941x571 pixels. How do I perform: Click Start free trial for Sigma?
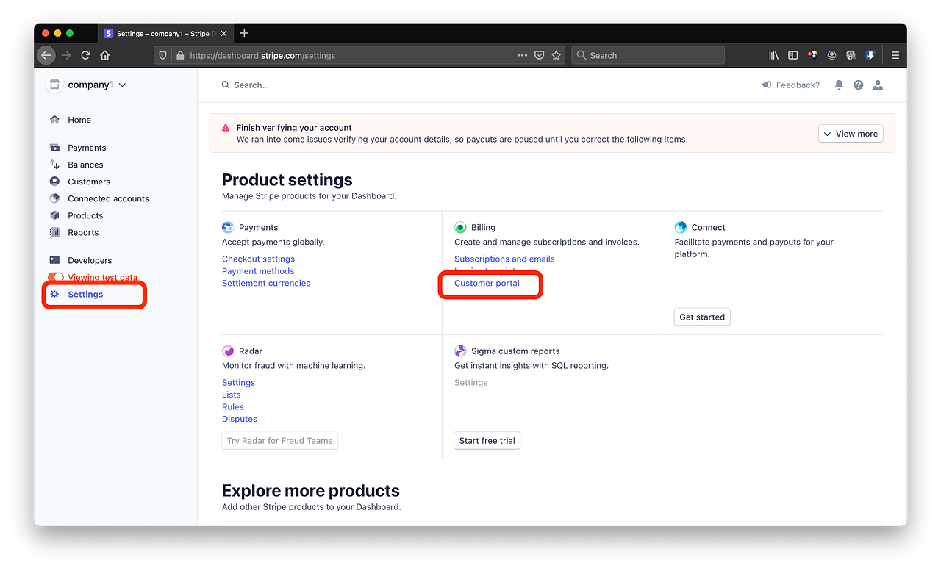[x=487, y=440]
